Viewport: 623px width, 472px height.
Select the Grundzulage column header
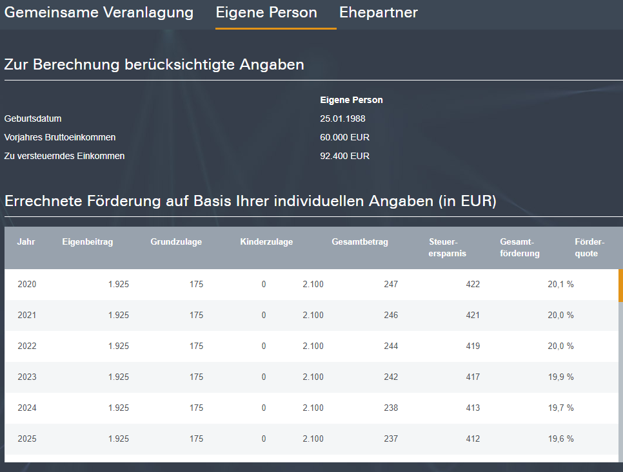176,242
